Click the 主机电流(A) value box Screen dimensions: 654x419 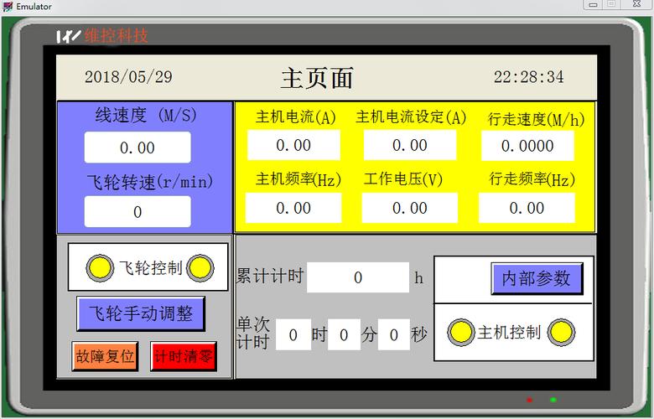[x=293, y=145]
